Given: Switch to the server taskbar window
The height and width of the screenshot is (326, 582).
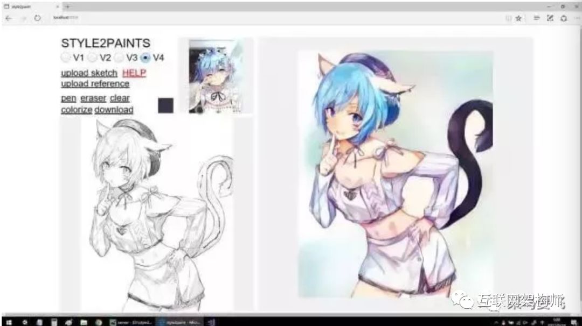Looking at the screenshot, I should 130,322.
